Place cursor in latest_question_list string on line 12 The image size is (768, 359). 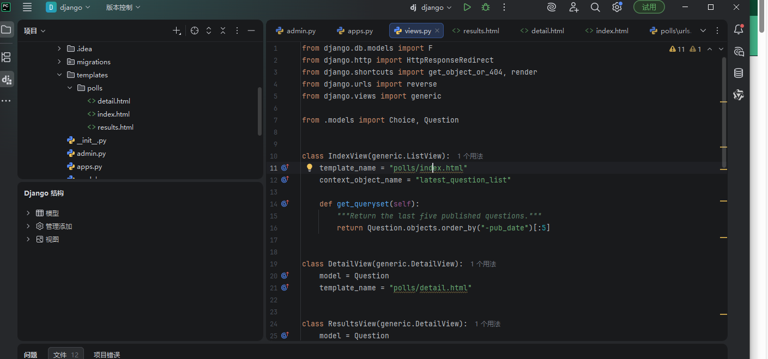(x=463, y=180)
